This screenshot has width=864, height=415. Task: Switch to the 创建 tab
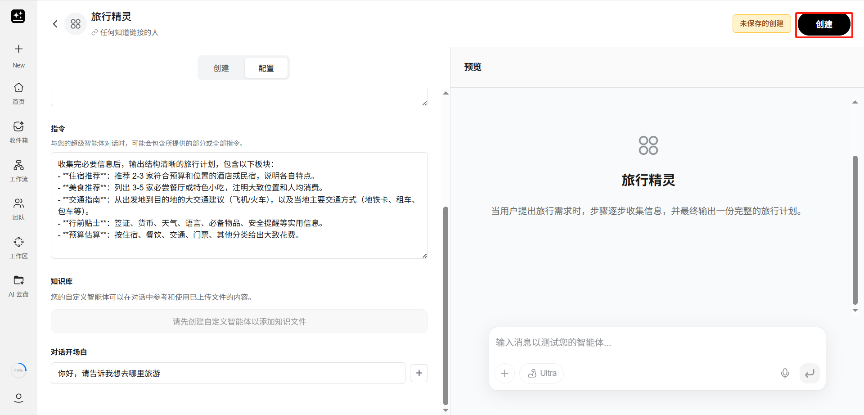(221, 68)
